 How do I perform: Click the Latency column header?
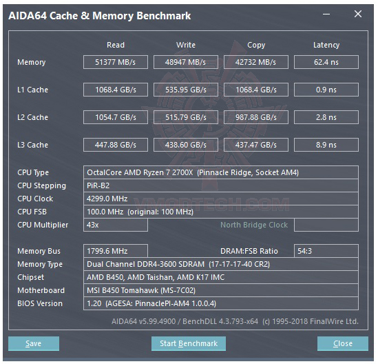[x=326, y=45]
